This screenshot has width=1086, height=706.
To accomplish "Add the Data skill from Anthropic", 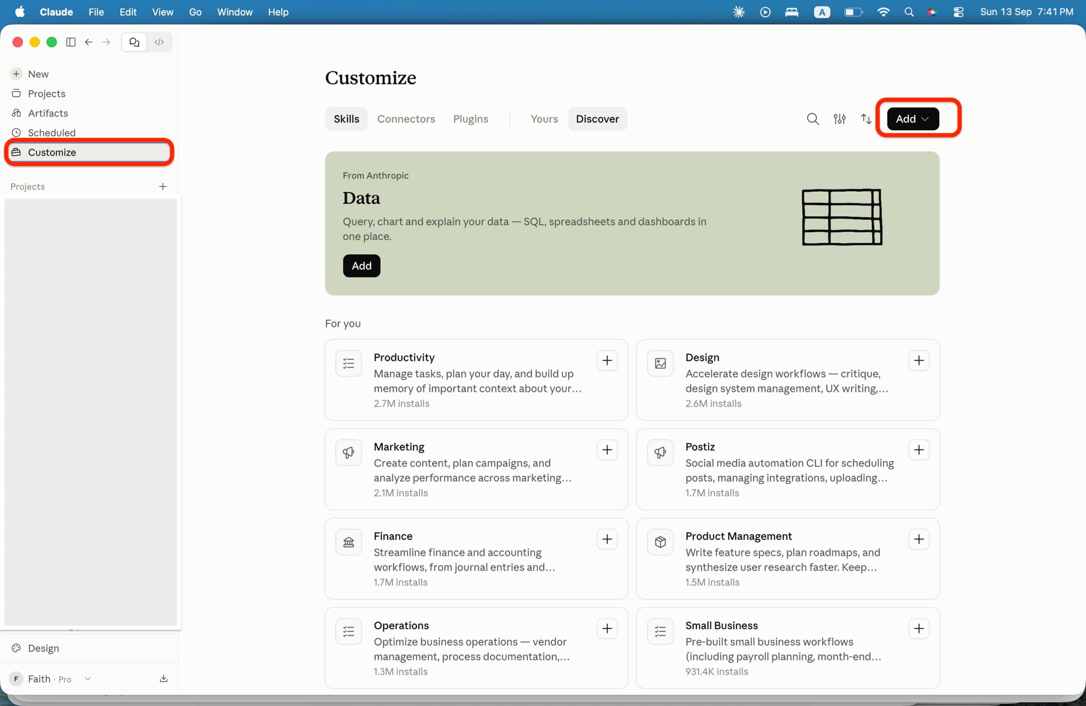I will coord(361,266).
